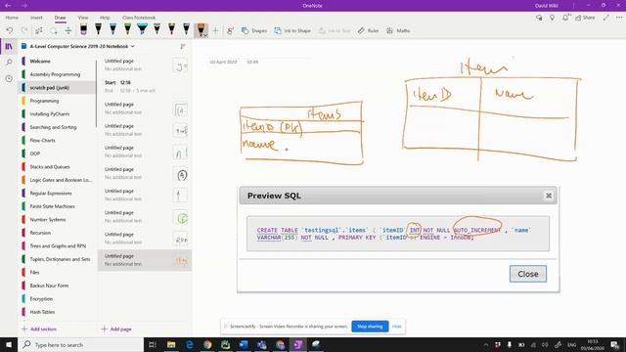Click the back navigation arrow

tap(9, 6)
